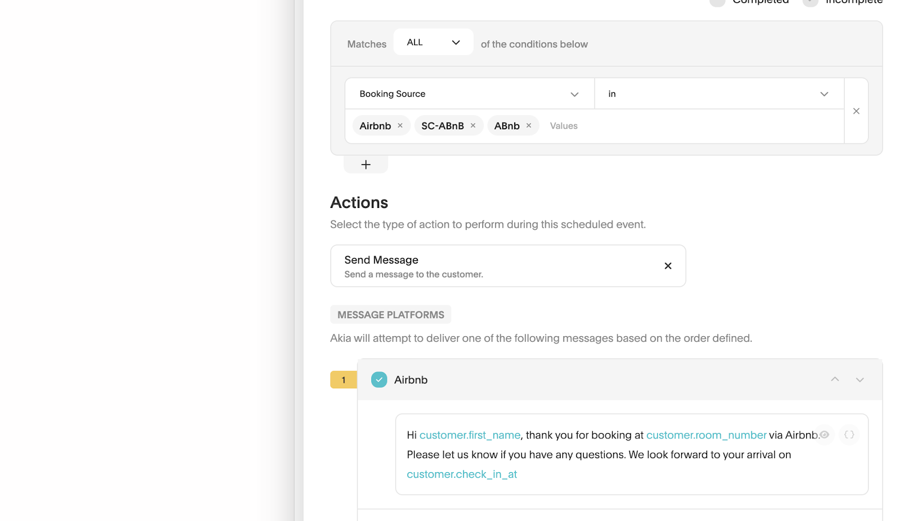Uncheck the Airbnb message platform checkbox
The width and height of the screenshot is (900, 521).
pyautogui.click(x=379, y=380)
